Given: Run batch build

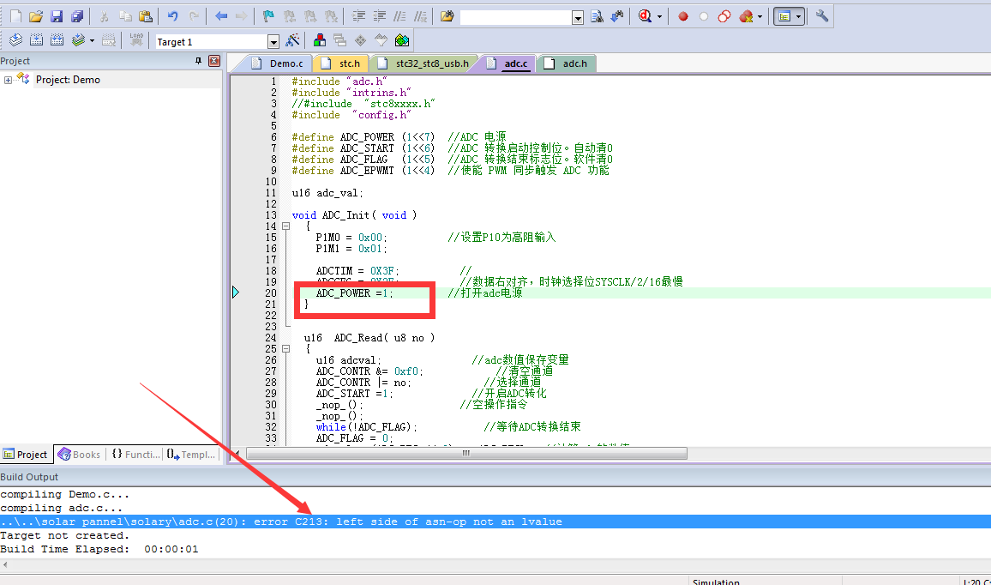Looking at the screenshot, I should coord(78,40).
